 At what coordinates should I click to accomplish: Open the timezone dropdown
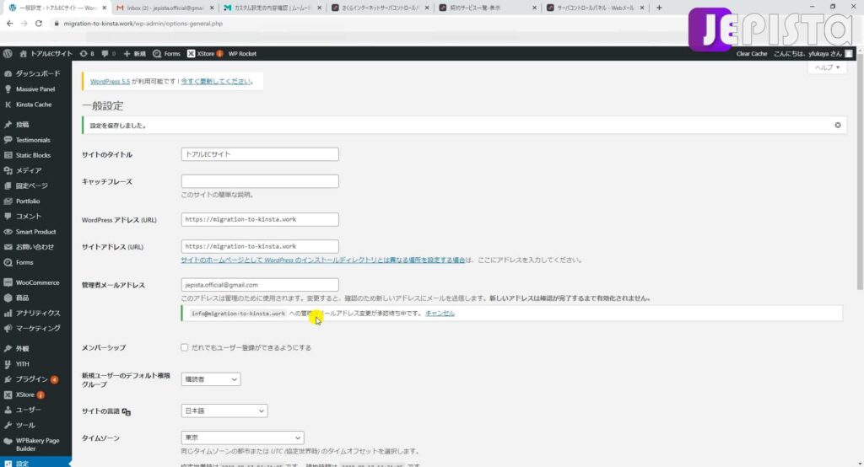[x=242, y=437]
